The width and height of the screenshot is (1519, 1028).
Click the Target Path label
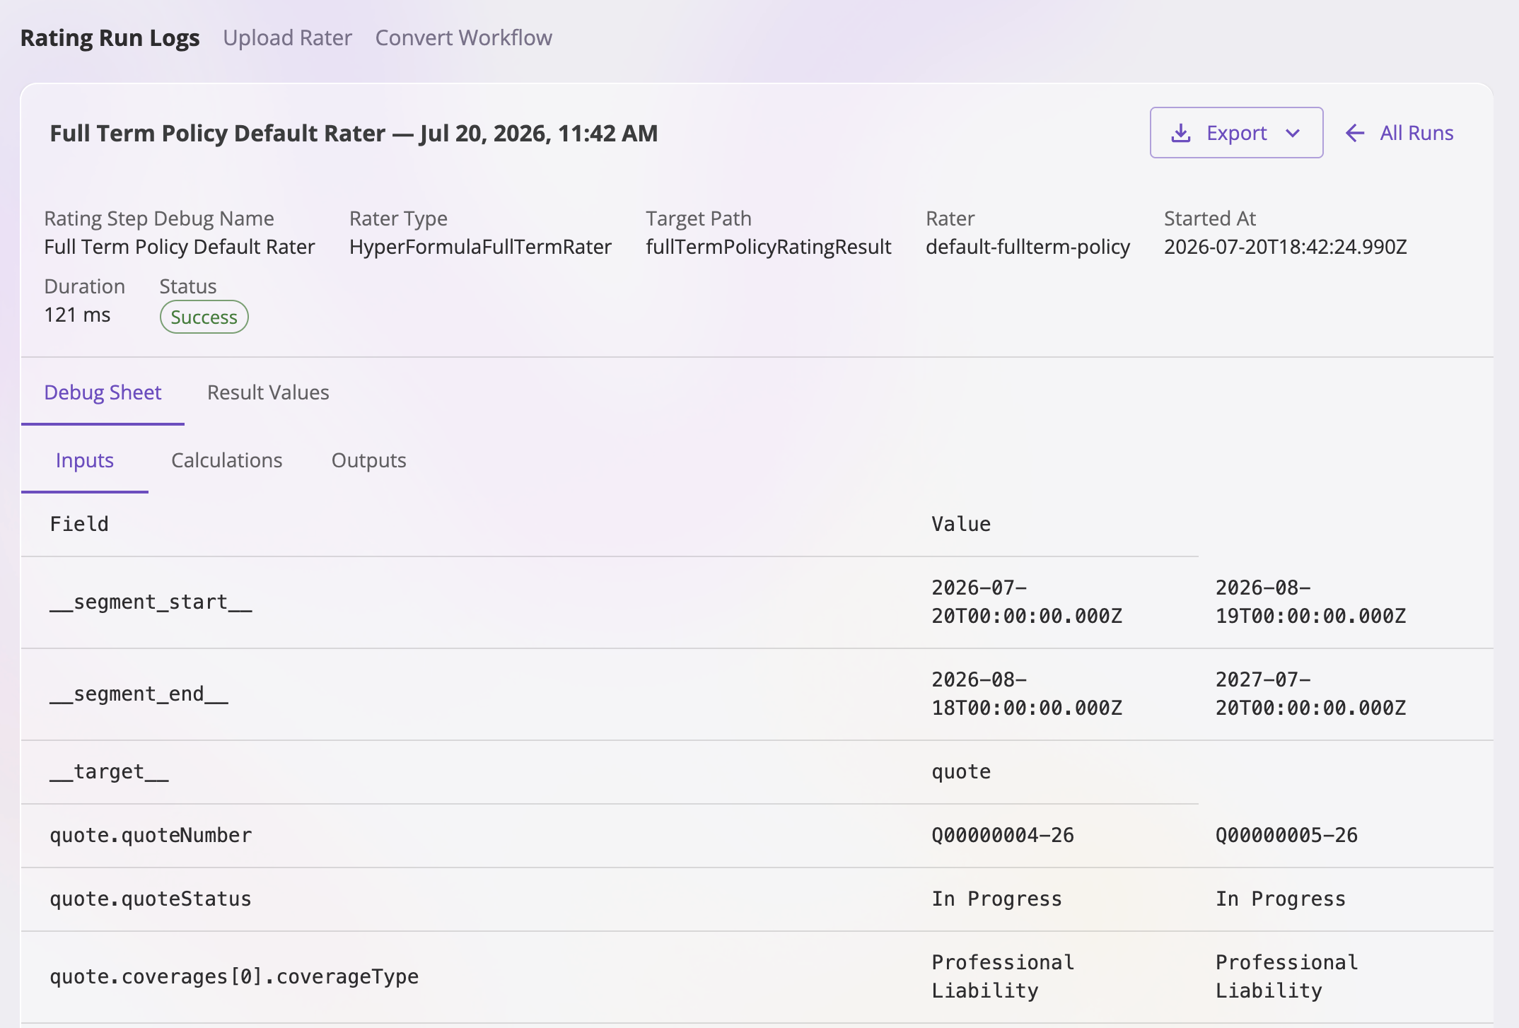point(699,218)
